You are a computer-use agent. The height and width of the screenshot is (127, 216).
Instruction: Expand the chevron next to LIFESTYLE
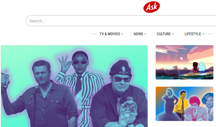203,34
